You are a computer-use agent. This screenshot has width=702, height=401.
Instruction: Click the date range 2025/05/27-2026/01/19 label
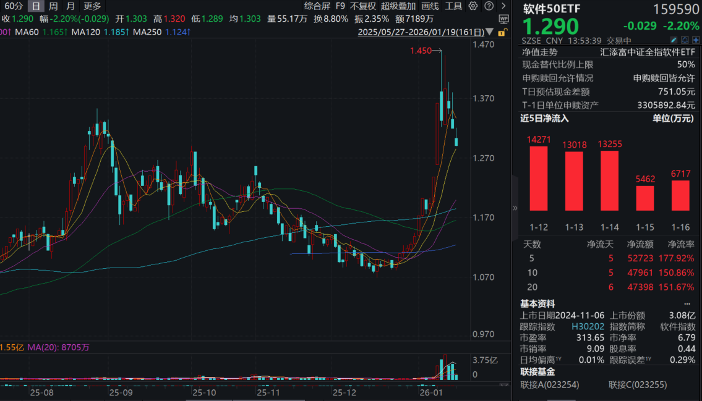421,32
